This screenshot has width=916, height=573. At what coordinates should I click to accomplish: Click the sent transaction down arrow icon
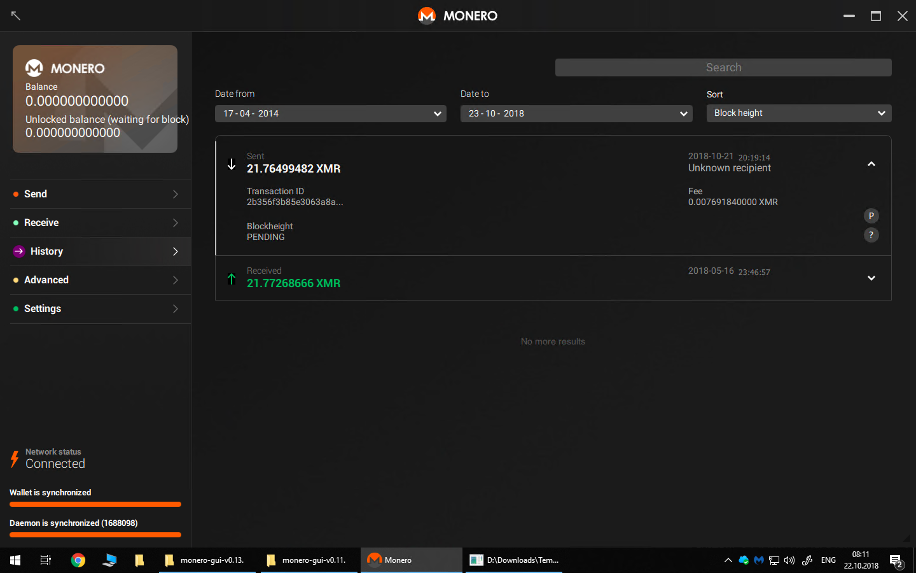tap(232, 164)
